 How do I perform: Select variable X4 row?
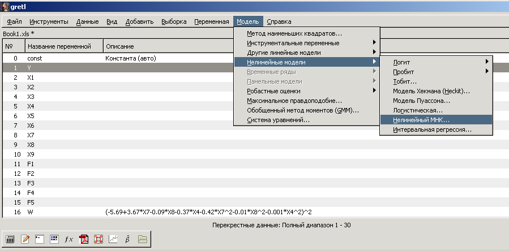[x=255, y=106]
